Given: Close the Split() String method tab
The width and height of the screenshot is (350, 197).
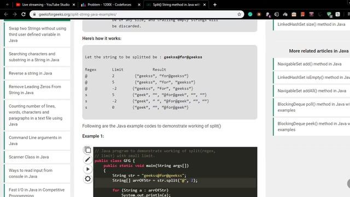Looking at the screenshot, I should tap(205, 4).
